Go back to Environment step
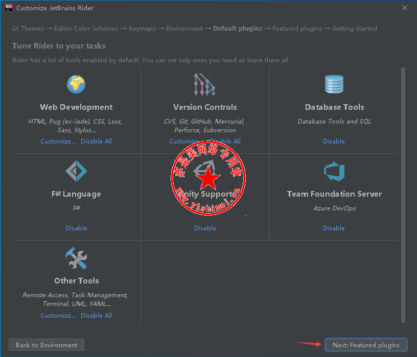Viewport: 417px width, 357px height. [47, 345]
